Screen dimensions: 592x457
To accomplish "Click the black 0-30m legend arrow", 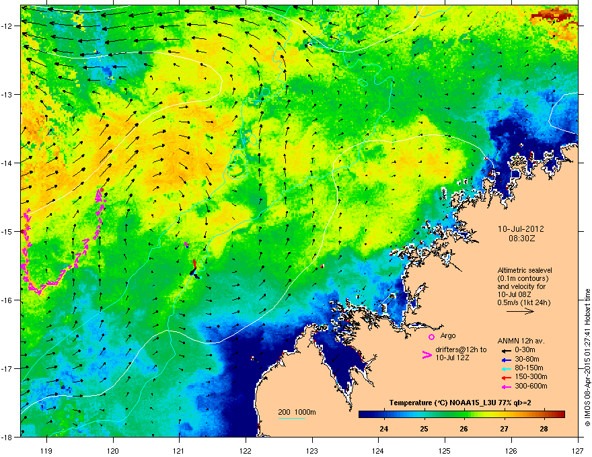I will pyautogui.click(x=507, y=350).
